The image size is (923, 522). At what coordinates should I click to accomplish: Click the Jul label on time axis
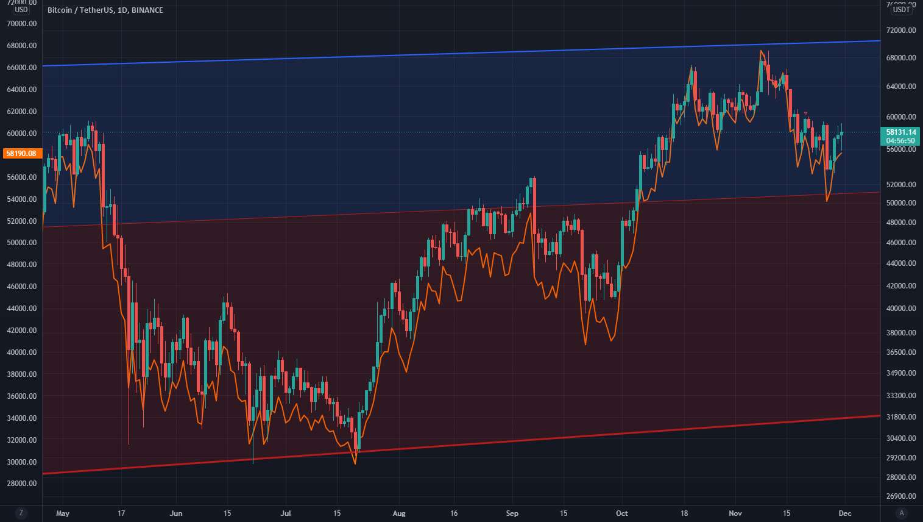click(x=286, y=513)
